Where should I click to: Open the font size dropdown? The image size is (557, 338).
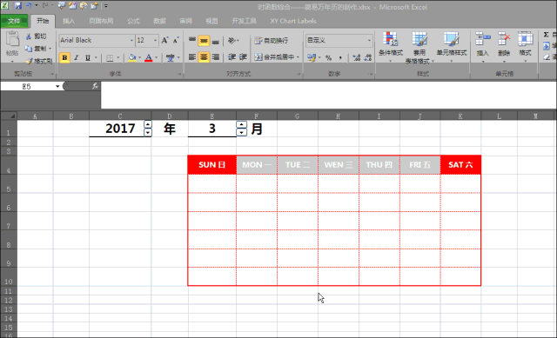(155, 41)
